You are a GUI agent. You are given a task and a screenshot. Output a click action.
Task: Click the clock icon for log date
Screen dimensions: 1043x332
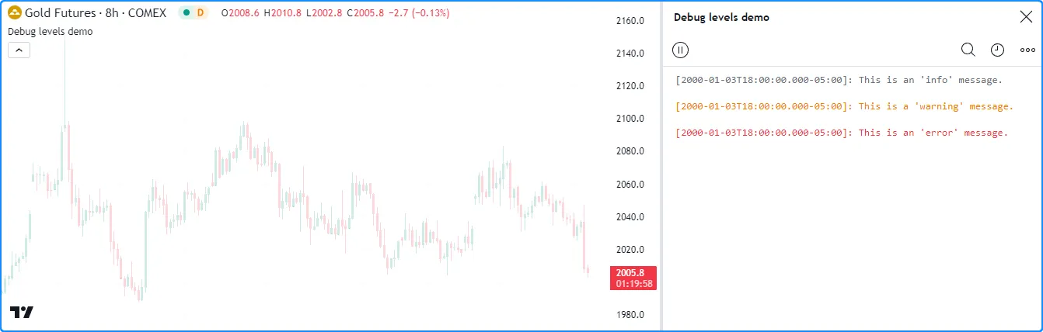[x=997, y=50]
